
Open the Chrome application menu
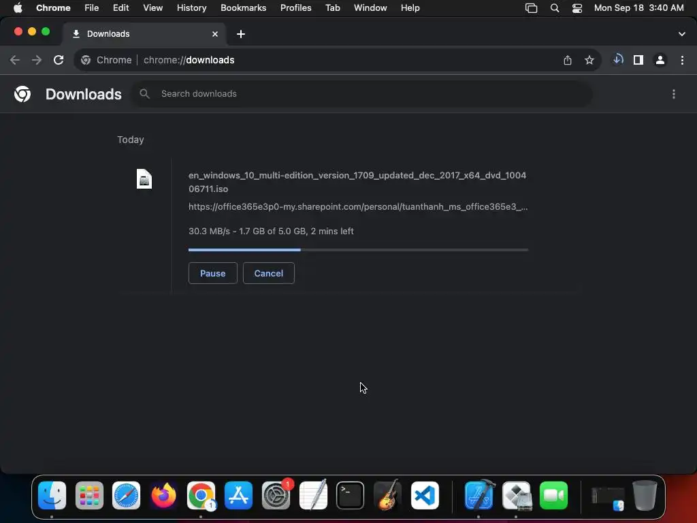point(53,8)
